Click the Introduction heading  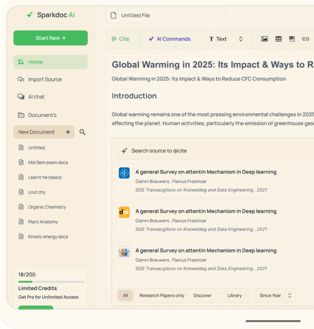click(134, 96)
